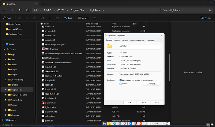This screenshot has height=127, width=215.
Task: Click the Copy toolbar icon
Action: point(27,18)
